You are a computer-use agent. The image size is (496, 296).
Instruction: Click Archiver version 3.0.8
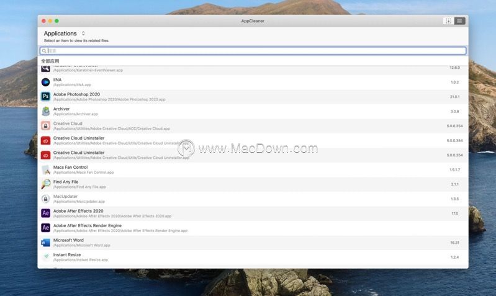[x=454, y=111]
